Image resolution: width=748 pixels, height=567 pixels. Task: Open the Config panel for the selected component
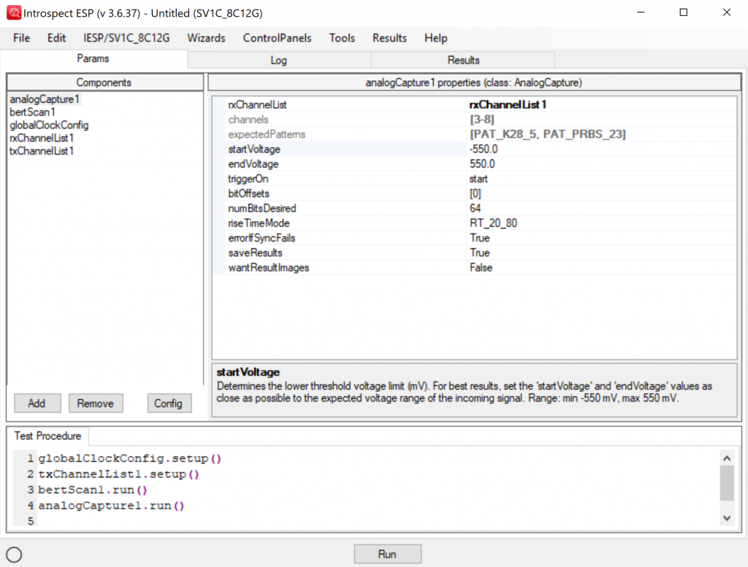click(x=169, y=403)
